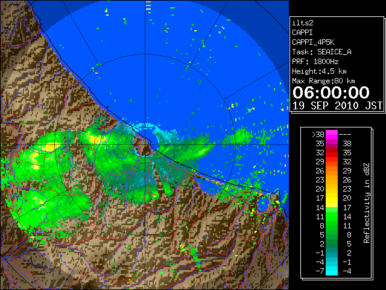Click the cyan -7 dBZ legend swatch
This screenshot has width=386, height=290.
pos(332,271)
